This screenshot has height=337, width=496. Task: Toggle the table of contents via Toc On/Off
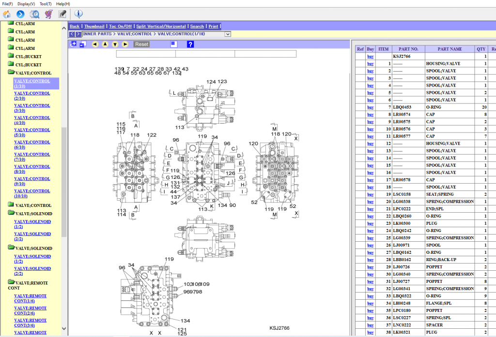coord(120,26)
